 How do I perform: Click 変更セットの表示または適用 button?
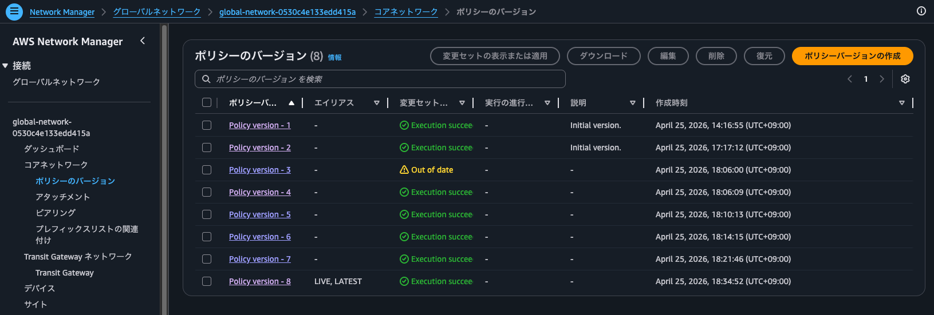(495, 56)
